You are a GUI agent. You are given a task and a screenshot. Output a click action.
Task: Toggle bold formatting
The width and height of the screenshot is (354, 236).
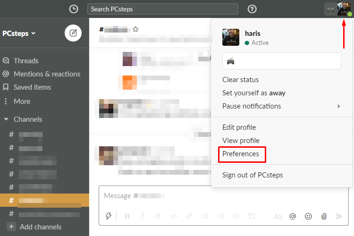[127, 216]
